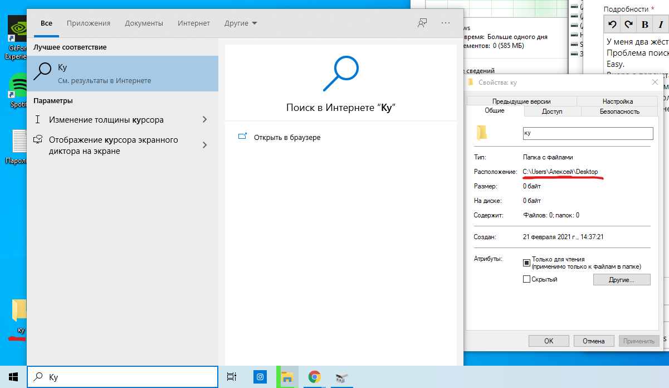The width and height of the screenshot is (669, 388).
Task: Open the 'Предыдущие версии' tab in Свойства
Action: click(x=521, y=101)
